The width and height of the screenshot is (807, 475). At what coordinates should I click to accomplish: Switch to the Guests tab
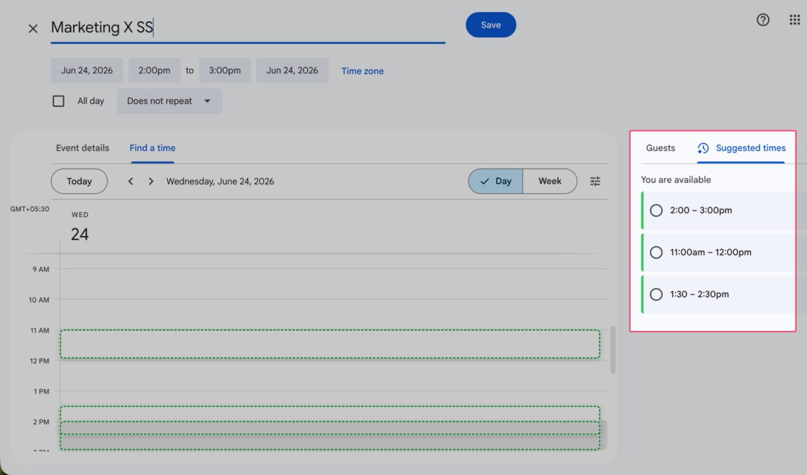point(661,148)
